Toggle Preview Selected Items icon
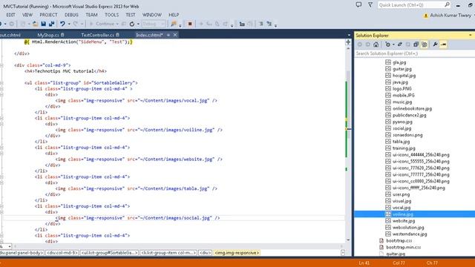 click(444, 44)
